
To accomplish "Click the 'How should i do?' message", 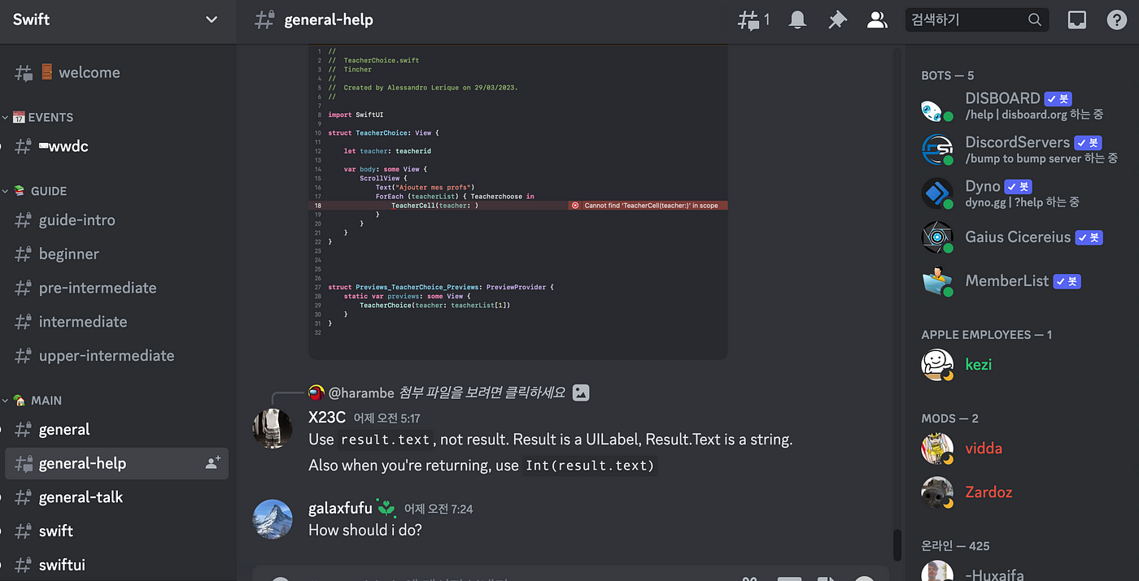I will pyautogui.click(x=365, y=530).
